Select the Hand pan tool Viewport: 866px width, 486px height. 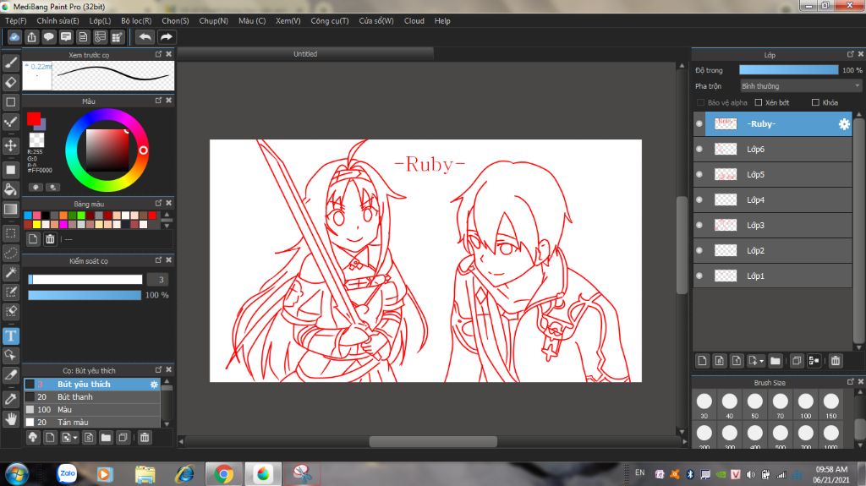tap(10, 418)
